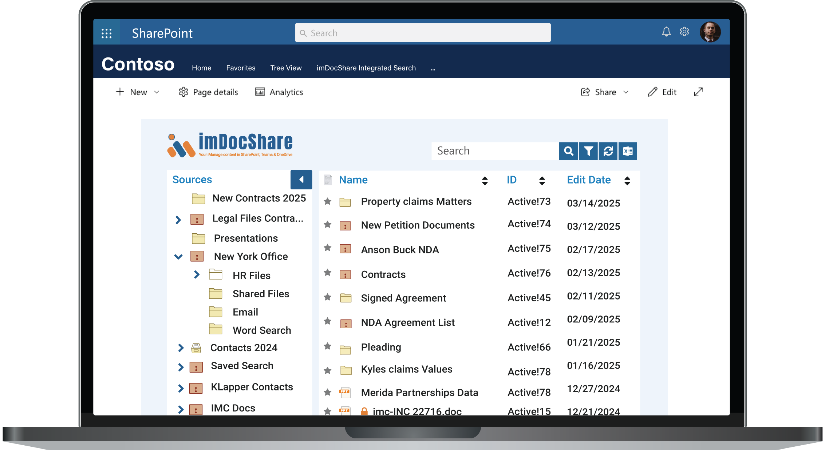Collapse the New York Office node
The height and width of the screenshot is (450, 825).
tap(178, 257)
